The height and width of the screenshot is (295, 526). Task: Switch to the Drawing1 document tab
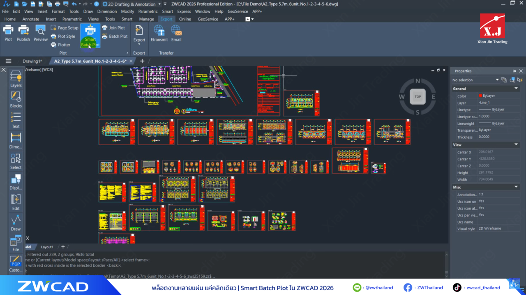(x=32, y=61)
